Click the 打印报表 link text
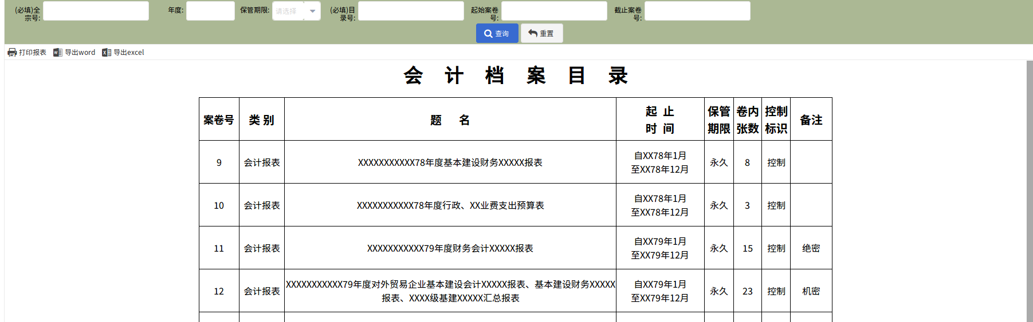1033x322 pixels. 33,53
